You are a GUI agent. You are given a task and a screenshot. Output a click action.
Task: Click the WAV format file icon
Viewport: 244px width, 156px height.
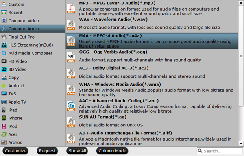71,25
